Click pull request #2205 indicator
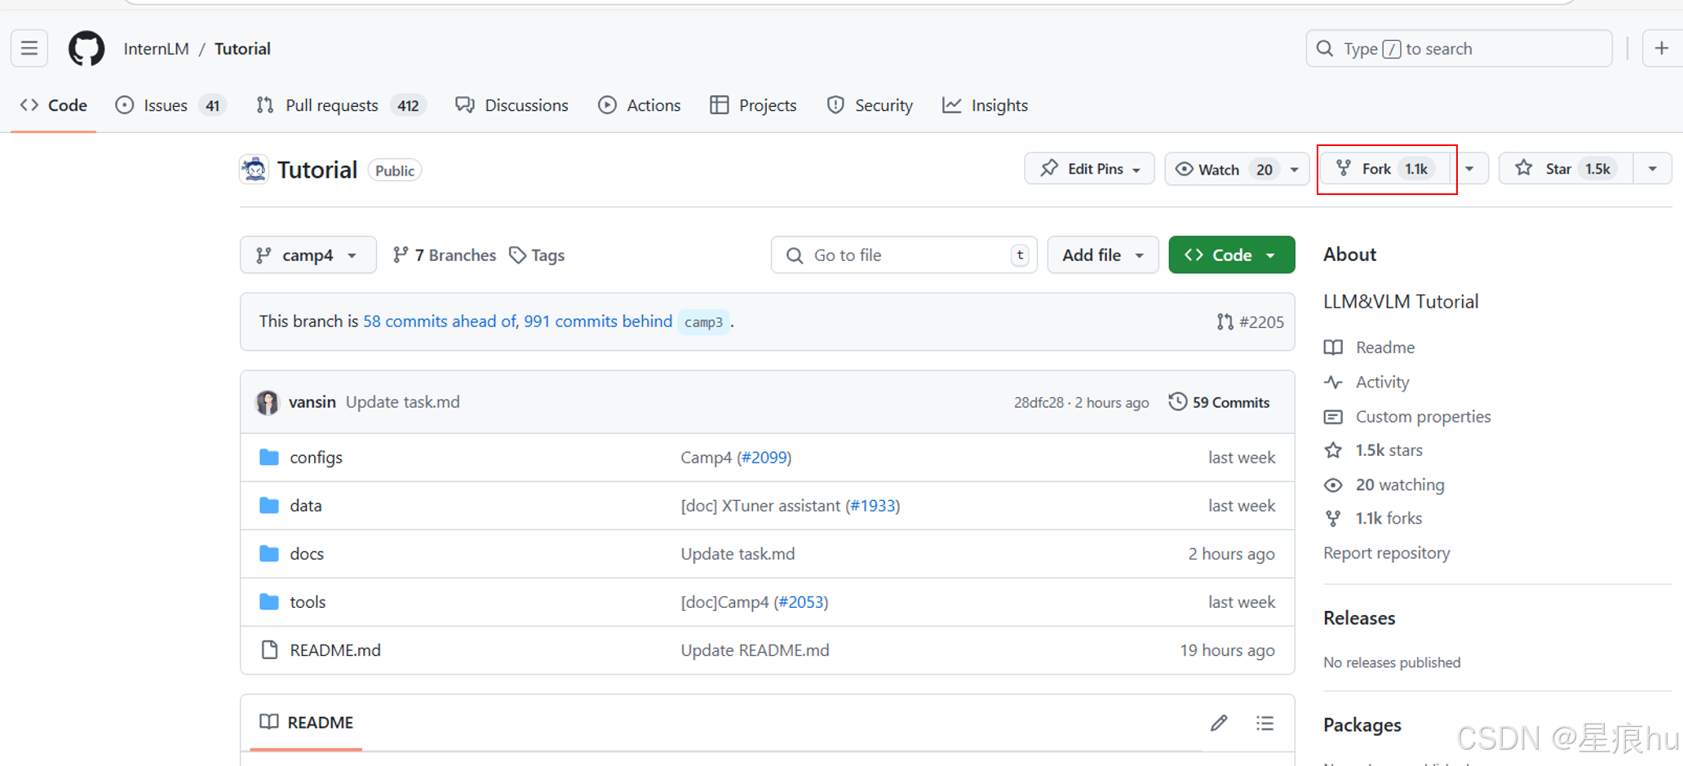1683x766 pixels. (1250, 321)
